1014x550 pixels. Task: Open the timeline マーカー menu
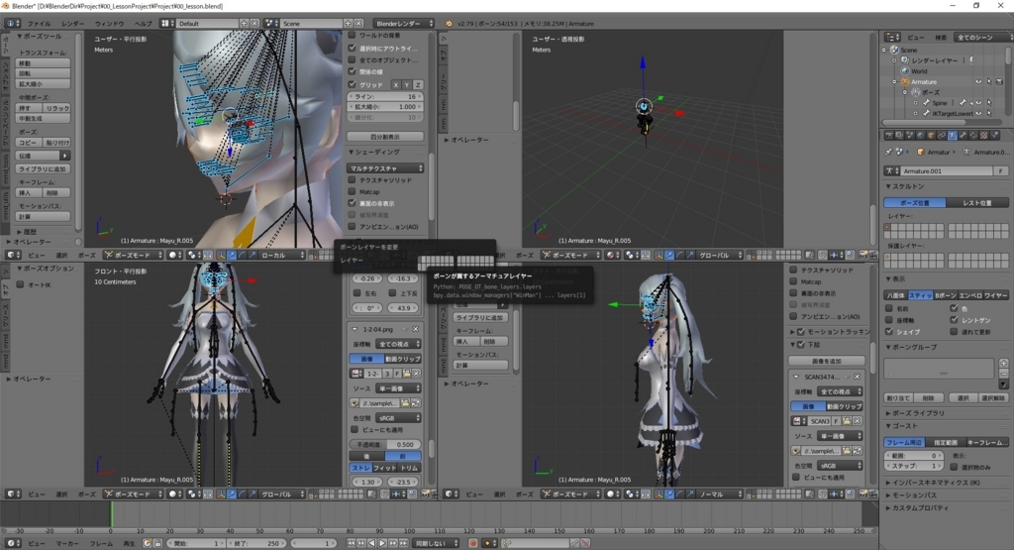pyautogui.click(x=66, y=543)
